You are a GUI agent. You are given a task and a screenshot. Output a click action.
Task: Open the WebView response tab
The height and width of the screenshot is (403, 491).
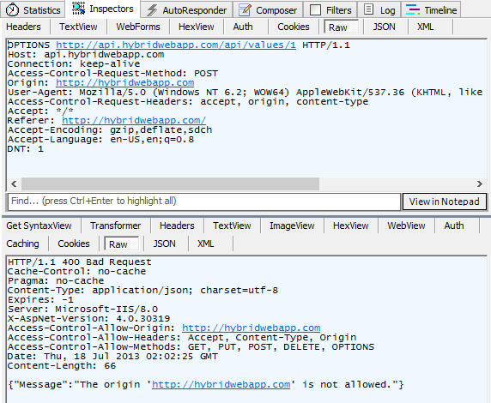click(x=406, y=226)
